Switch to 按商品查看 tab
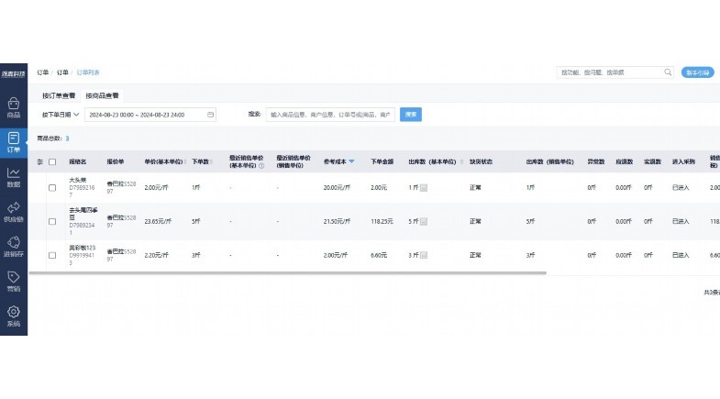The image size is (720, 399). (x=102, y=95)
